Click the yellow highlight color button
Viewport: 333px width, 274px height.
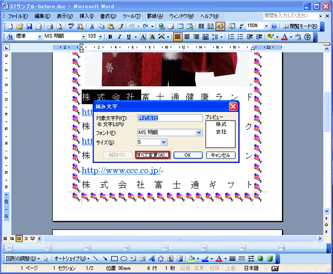(x=270, y=37)
